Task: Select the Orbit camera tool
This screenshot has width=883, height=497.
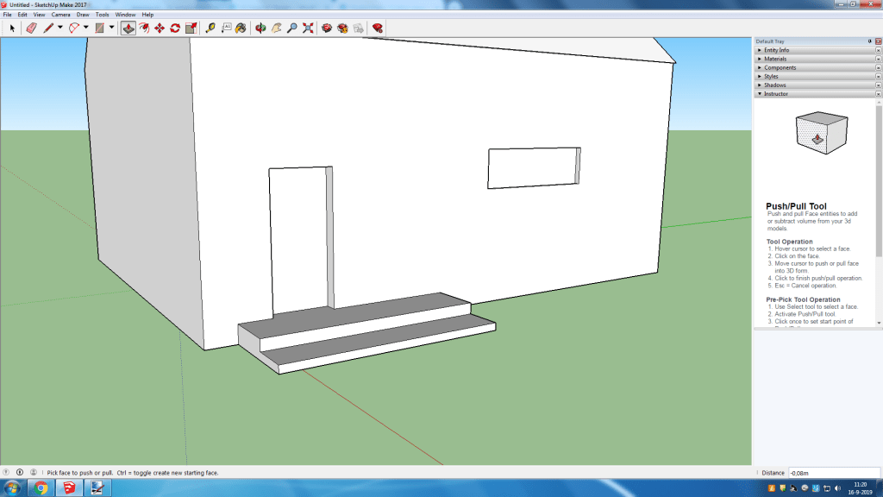Action: click(x=260, y=28)
